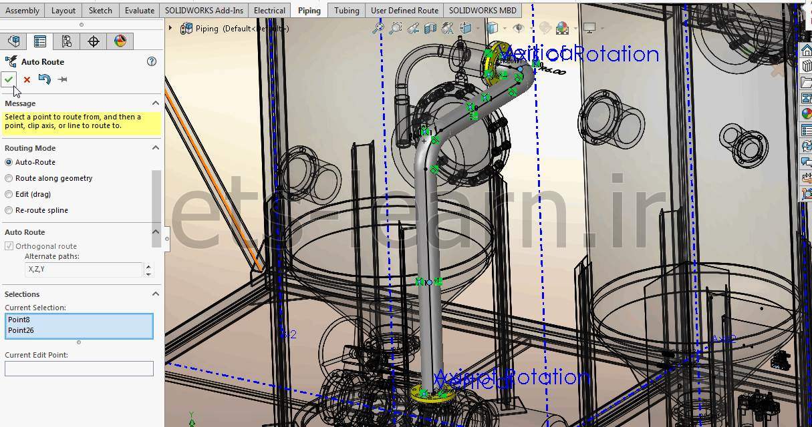Open Dynamic Annotation Views tool
Viewport: 812px width, 427px height.
pyautogui.click(x=447, y=28)
